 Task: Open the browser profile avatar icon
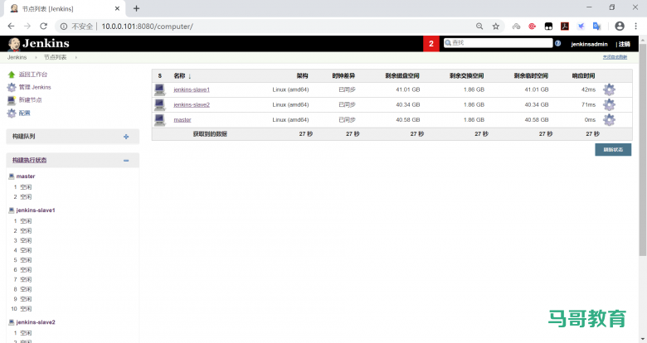620,26
